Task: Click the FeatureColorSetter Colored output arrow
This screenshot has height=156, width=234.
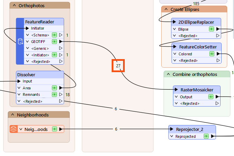Action: 218,54
